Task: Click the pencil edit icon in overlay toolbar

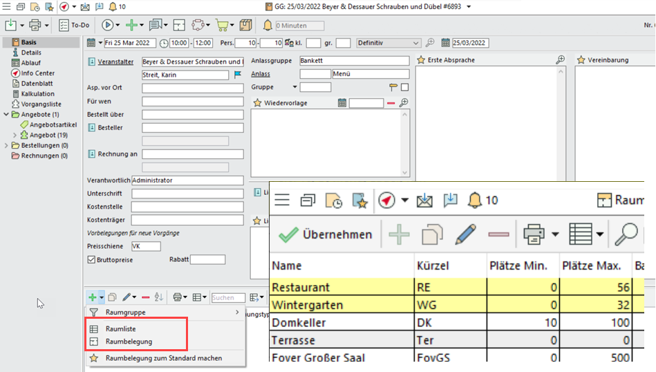Action: pyautogui.click(x=465, y=234)
